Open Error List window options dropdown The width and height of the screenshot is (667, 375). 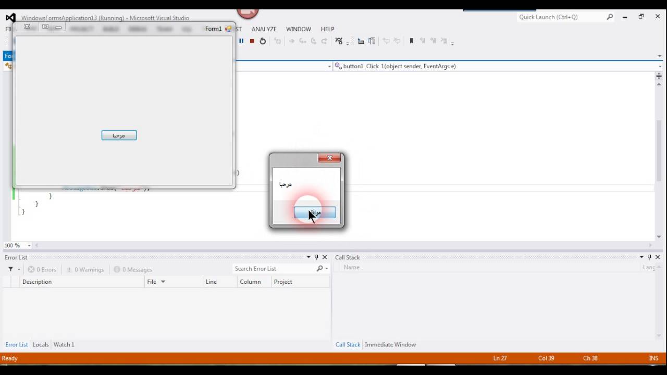(x=308, y=257)
